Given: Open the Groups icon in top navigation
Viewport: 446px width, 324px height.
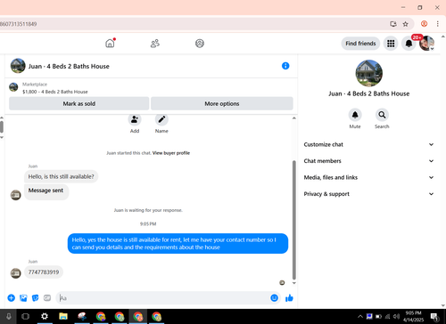Looking at the screenshot, I should tap(200, 44).
